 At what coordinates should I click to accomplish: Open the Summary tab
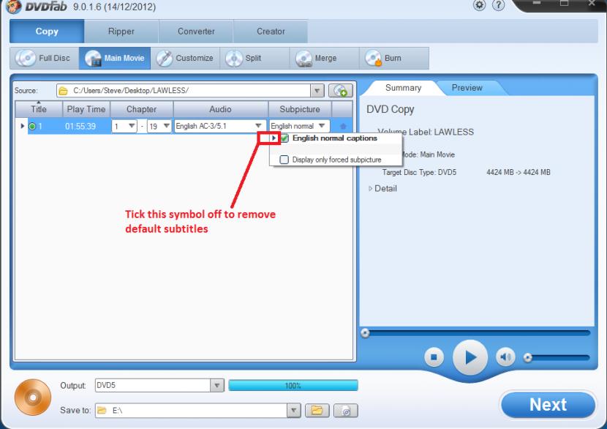[403, 88]
